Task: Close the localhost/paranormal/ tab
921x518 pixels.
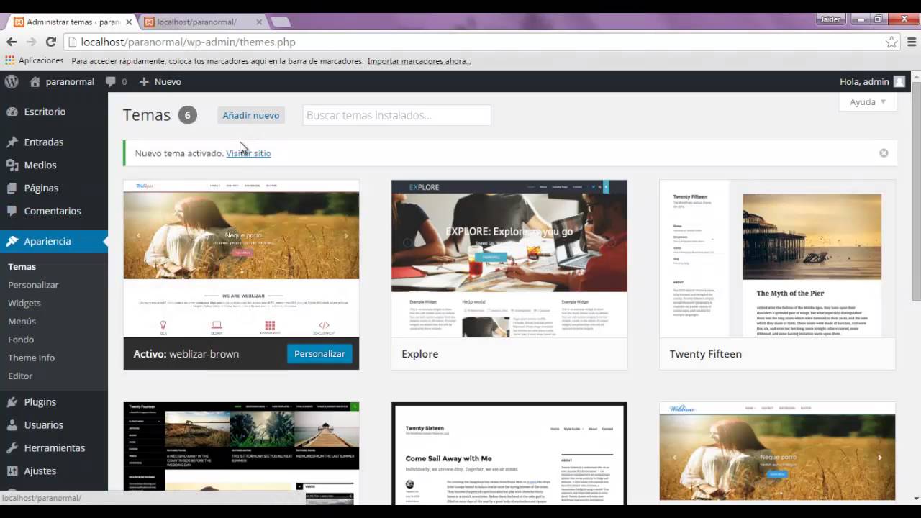Action: point(259,22)
